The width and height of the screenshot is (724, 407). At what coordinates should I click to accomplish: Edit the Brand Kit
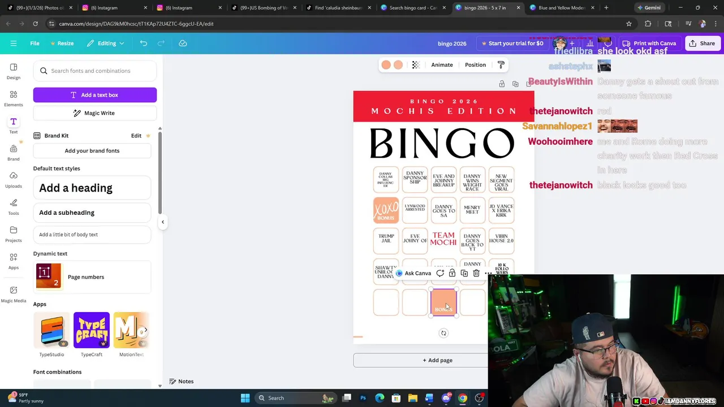coord(136,136)
